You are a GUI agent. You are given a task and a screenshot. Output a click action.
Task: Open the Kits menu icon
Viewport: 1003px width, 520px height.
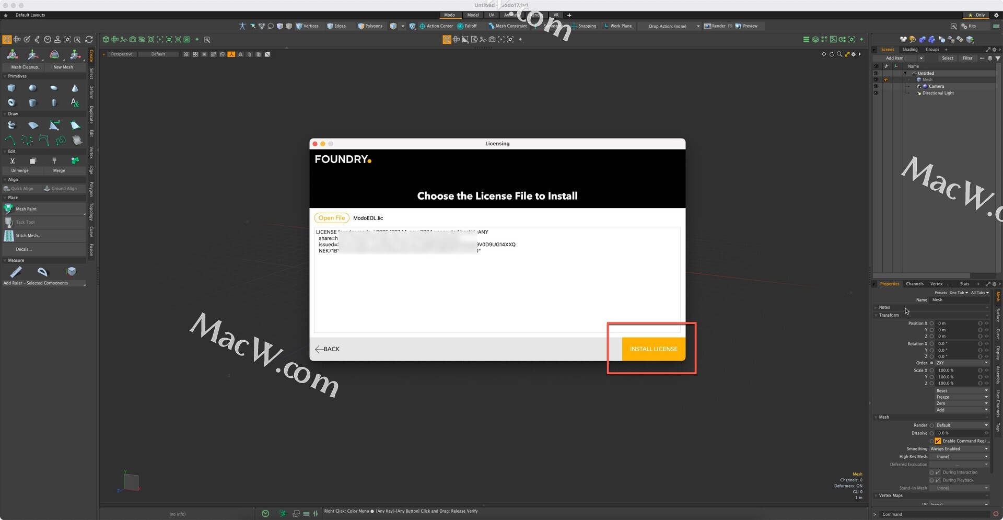coord(964,26)
